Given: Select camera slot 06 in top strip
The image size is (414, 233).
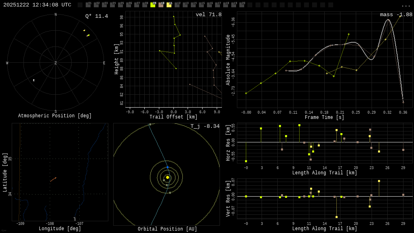Looking at the screenshot, I should [129, 5].
